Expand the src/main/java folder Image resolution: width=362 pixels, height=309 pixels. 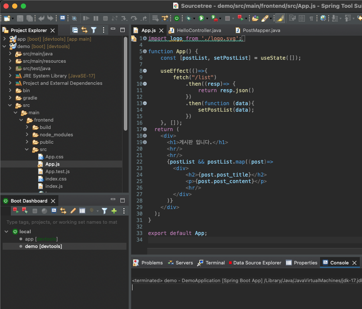10,54
